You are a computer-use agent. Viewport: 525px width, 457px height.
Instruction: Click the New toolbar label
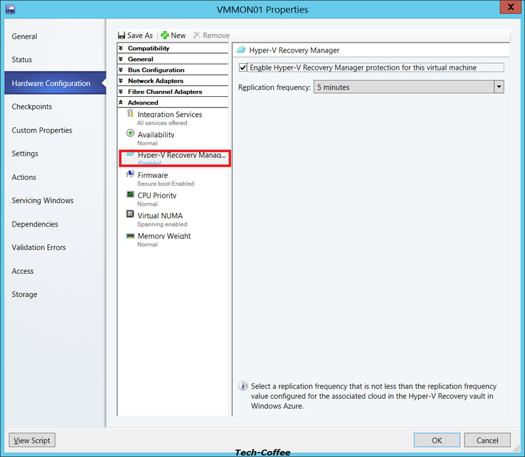pos(178,35)
